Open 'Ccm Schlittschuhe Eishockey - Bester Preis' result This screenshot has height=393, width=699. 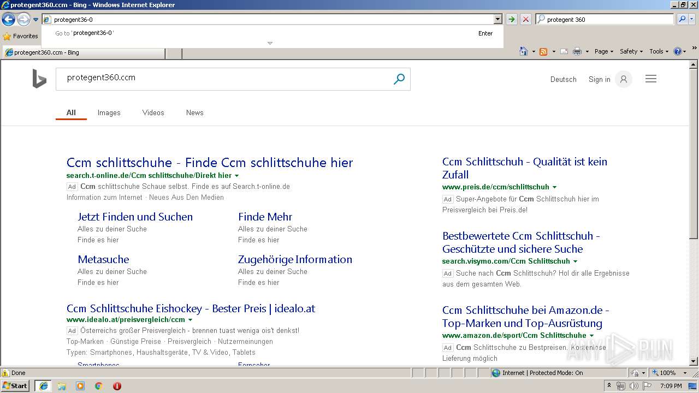(191, 308)
